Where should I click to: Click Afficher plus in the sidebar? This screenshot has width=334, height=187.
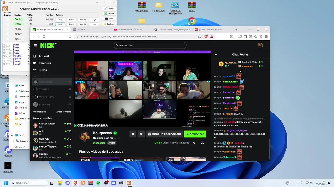point(39,112)
